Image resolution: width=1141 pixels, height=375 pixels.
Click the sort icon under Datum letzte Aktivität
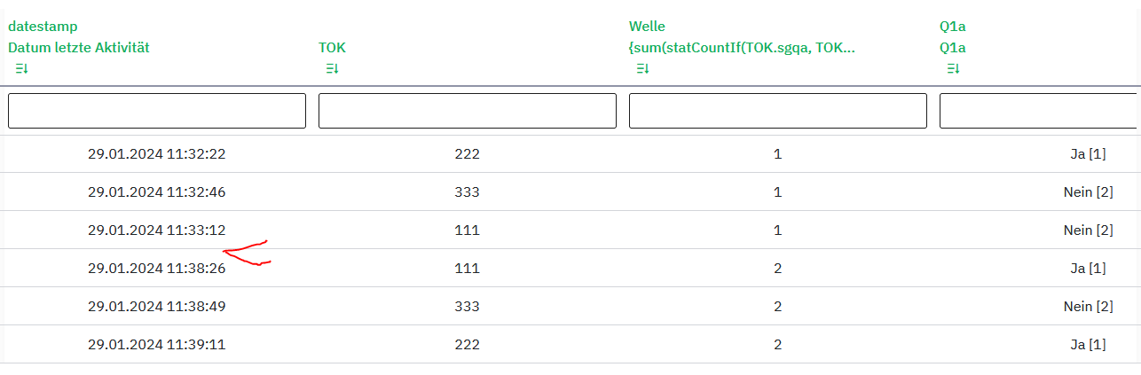tap(22, 69)
